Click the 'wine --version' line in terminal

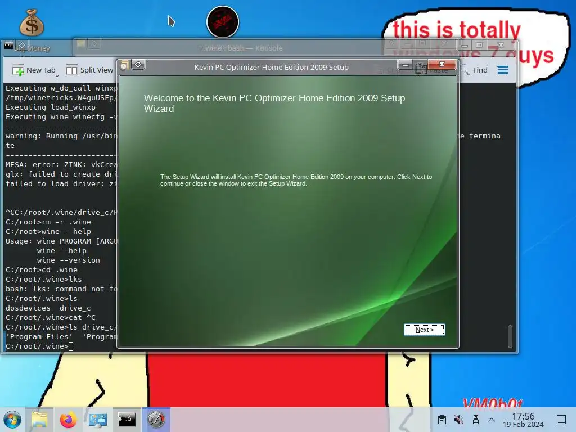point(68,260)
